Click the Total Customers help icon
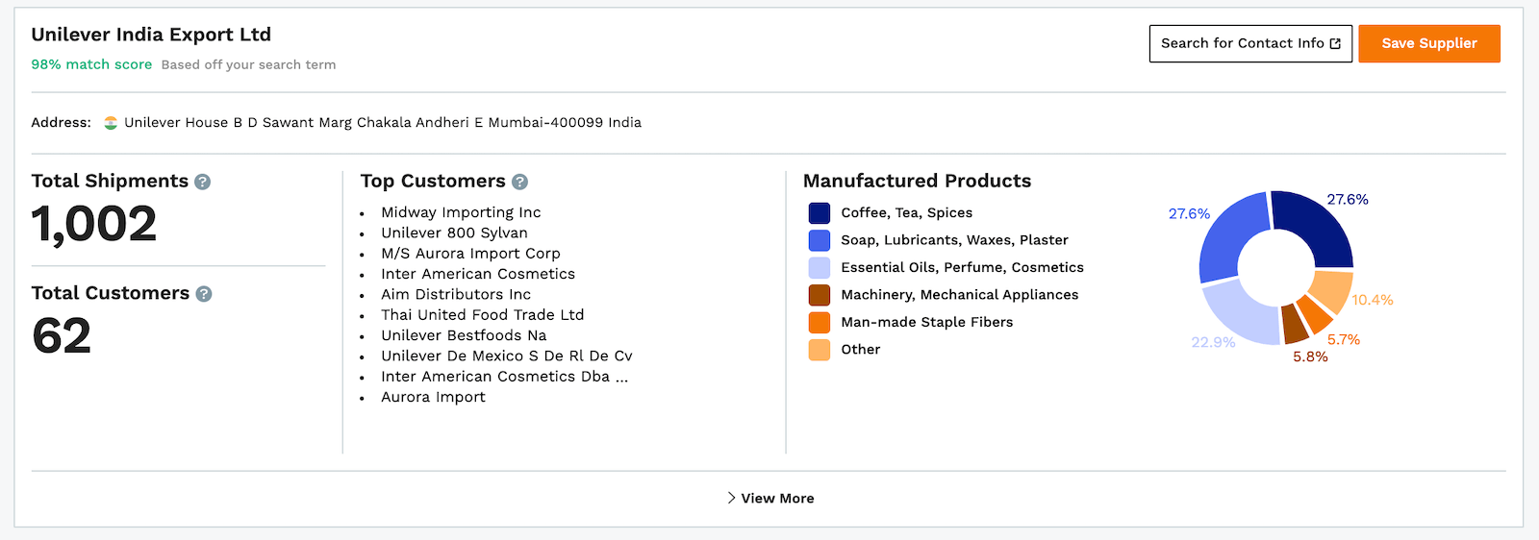Image resolution: width=1539 pixels, height=540 pixels. point(204,294)
